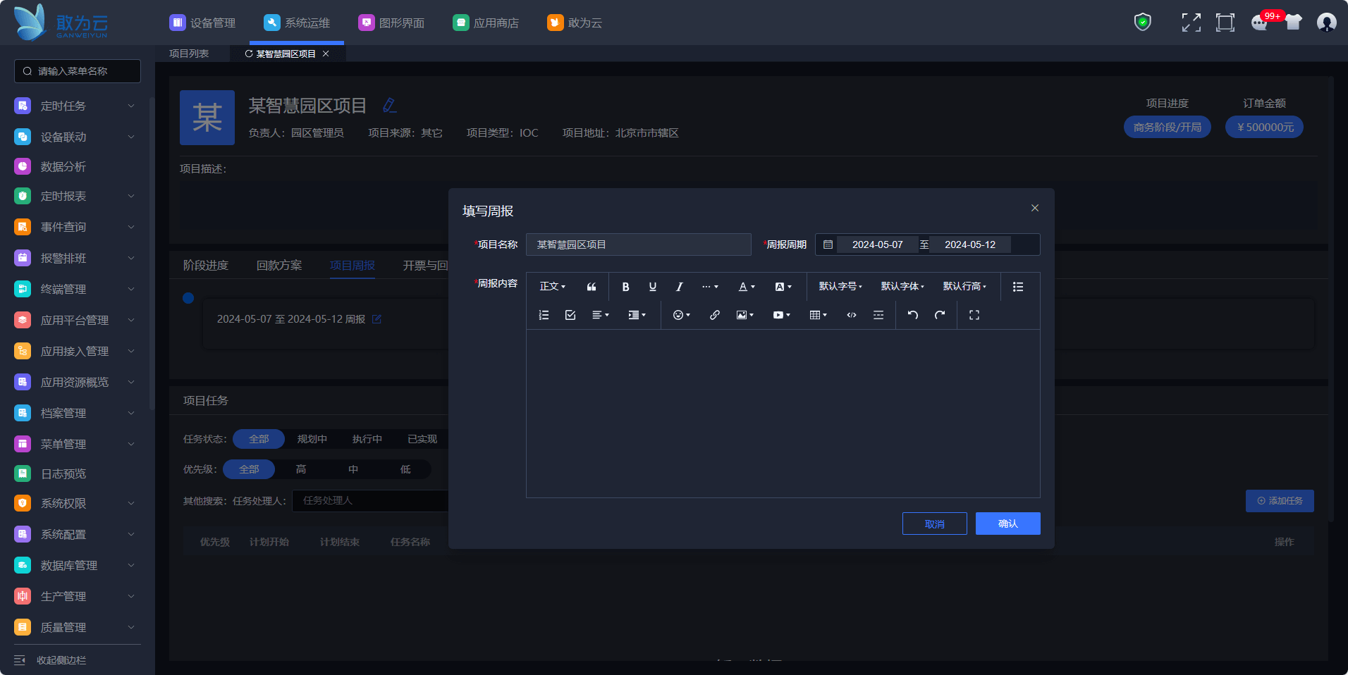The image size is (1348, 675).
Task: Expand editor to fullscreen mode
Action: [x=974, y=315]
